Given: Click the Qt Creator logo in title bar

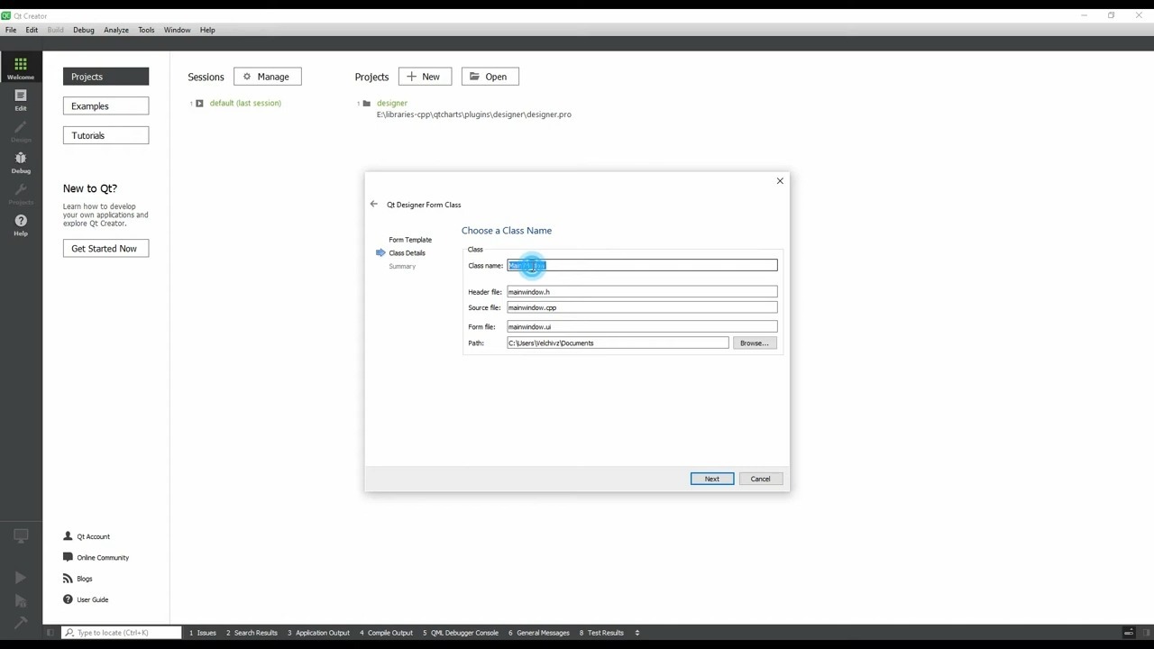Looking at the screenshot, I should (5, 15).
